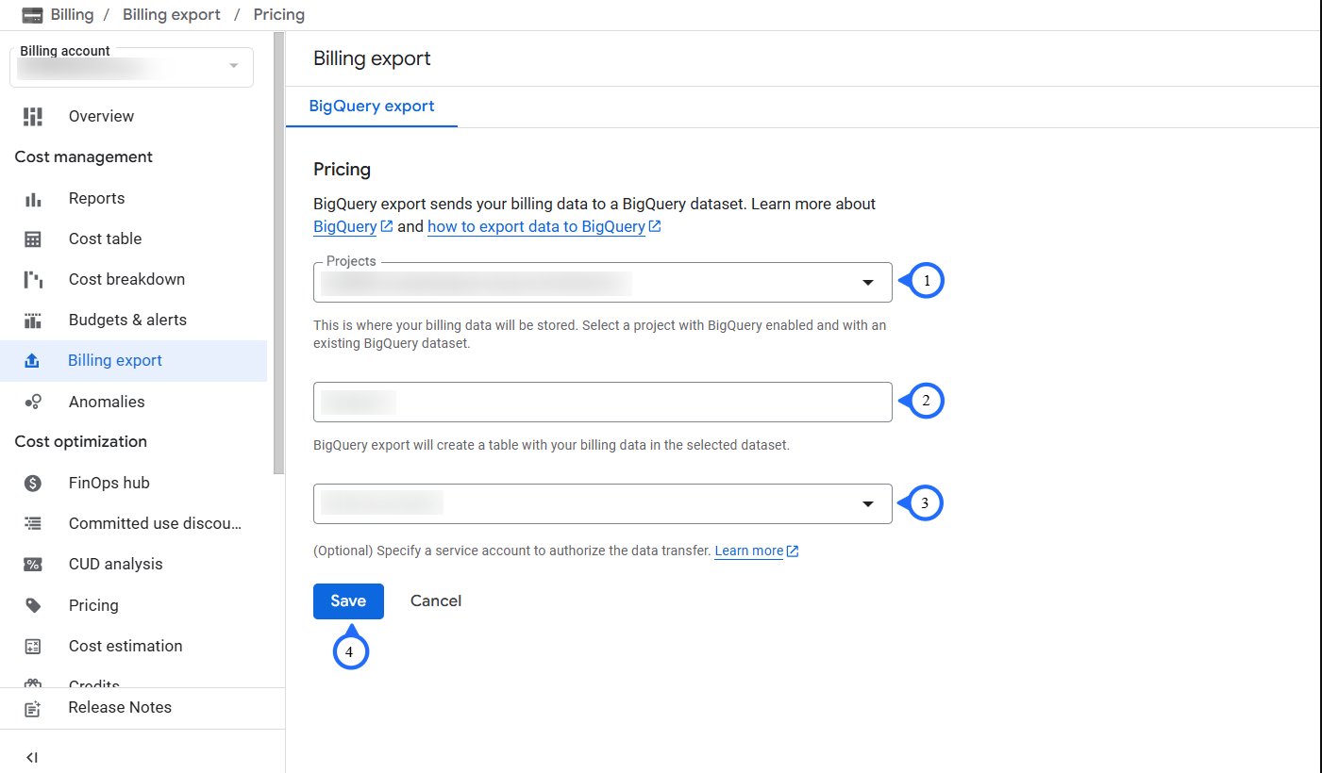
Task: Click the Cost optimization section heading
Action: [81, 442]
